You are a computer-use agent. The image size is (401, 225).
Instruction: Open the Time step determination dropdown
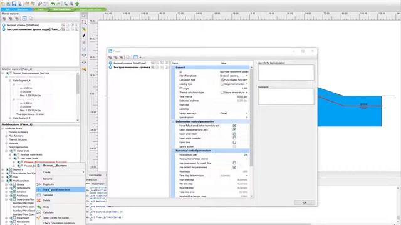point(247,176)
